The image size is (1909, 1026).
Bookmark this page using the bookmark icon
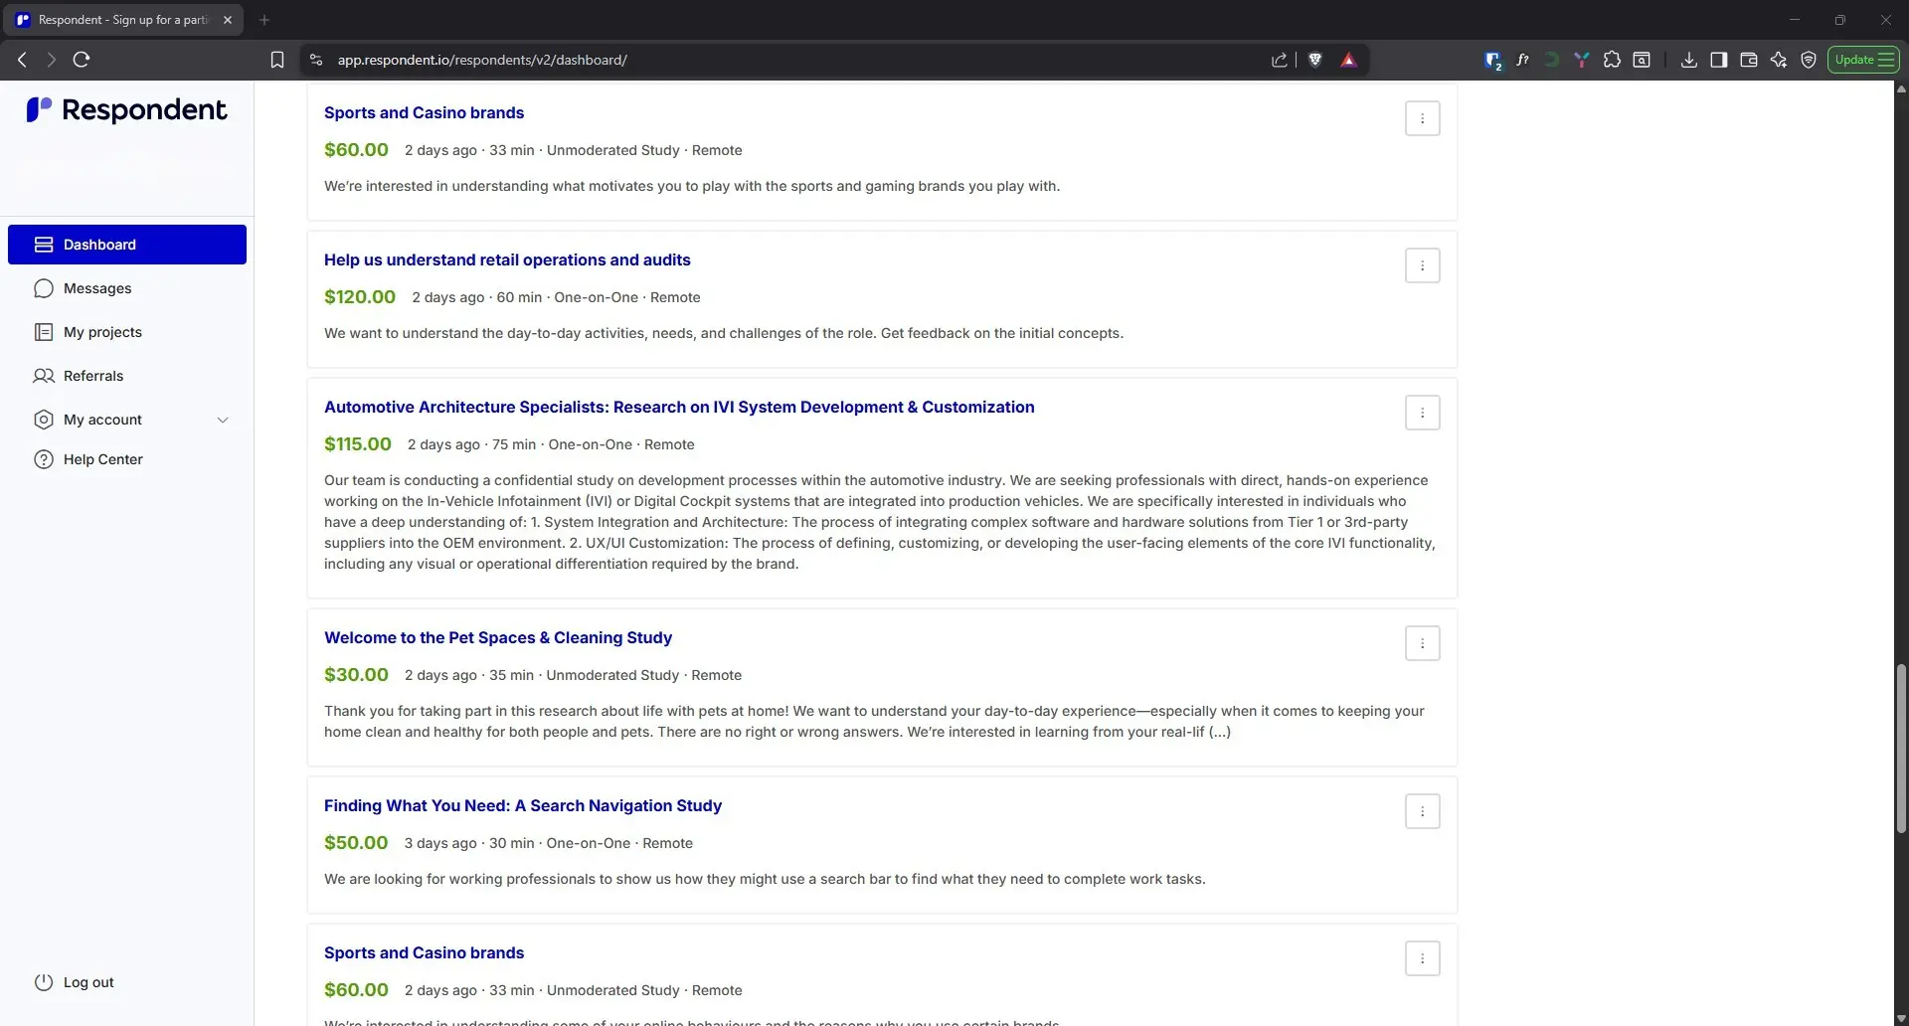coord(277,60)
